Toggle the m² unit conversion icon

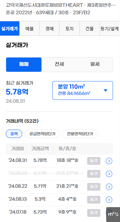tap(113, 214)
